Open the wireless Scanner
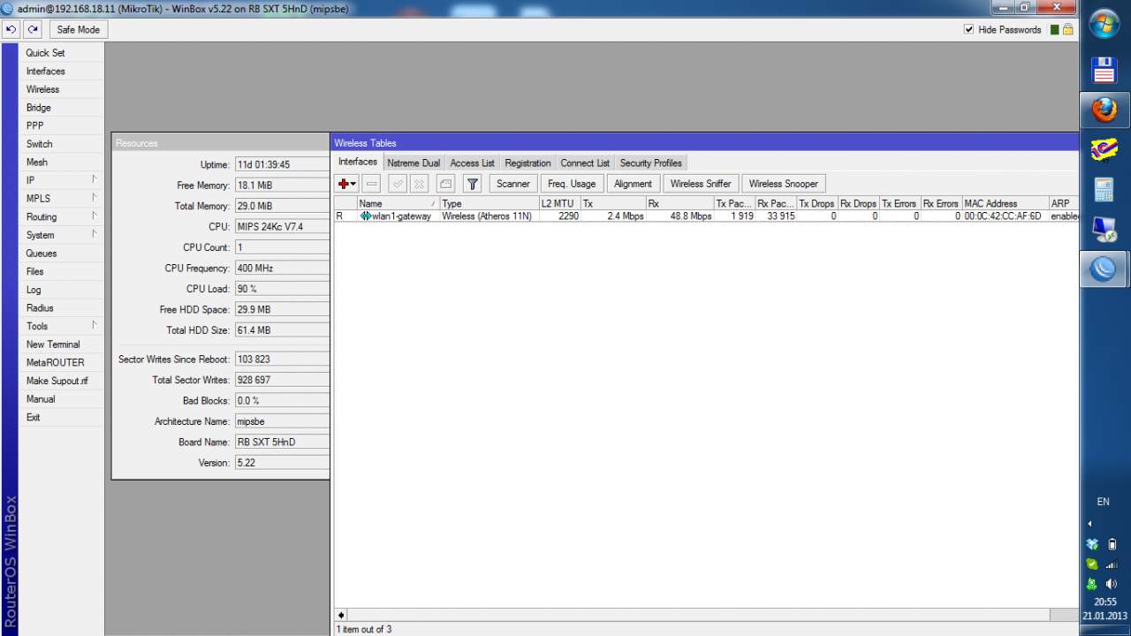This screenshot has width=1131, height=636. click(513, 184)
